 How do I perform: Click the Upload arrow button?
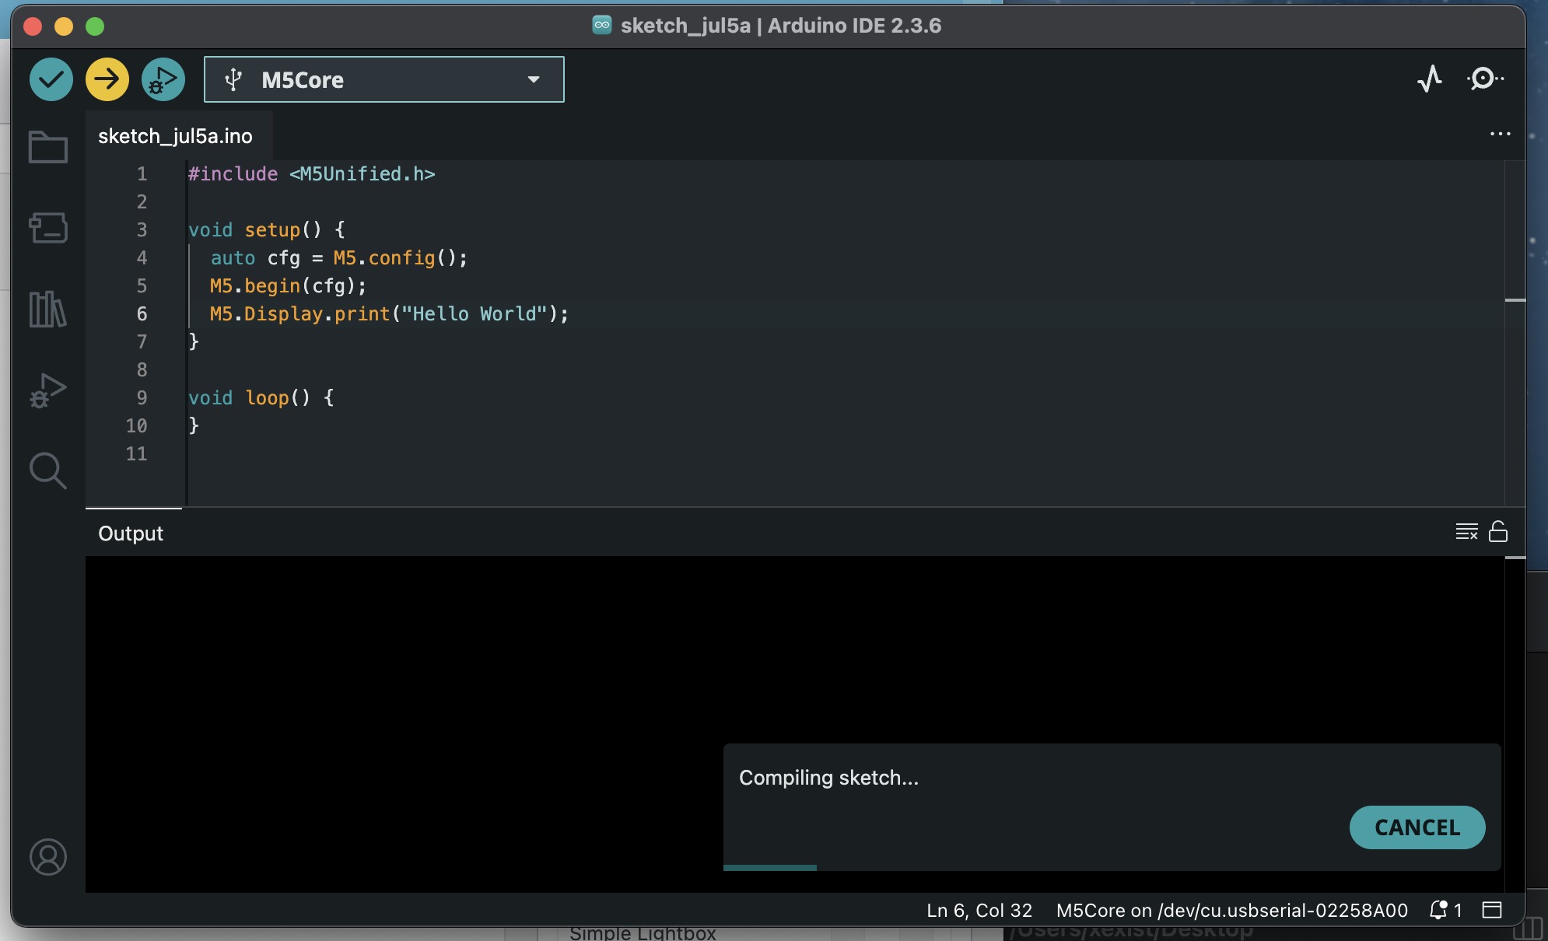[x=107, y=79]
